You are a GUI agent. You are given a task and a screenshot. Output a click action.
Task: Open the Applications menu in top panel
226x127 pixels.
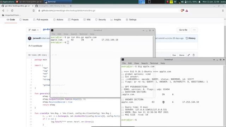pyautogui.click(x=7, y=2)
